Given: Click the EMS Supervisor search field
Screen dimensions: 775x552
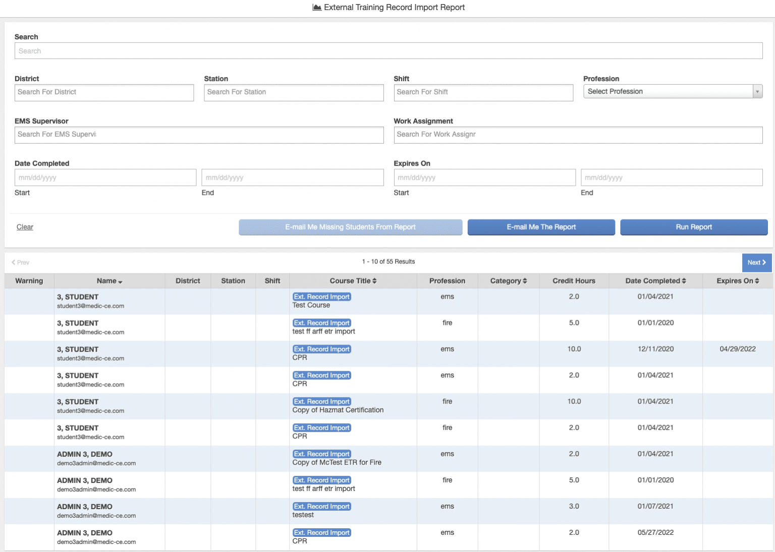Looking at the screenshot, I should (199, 135).
